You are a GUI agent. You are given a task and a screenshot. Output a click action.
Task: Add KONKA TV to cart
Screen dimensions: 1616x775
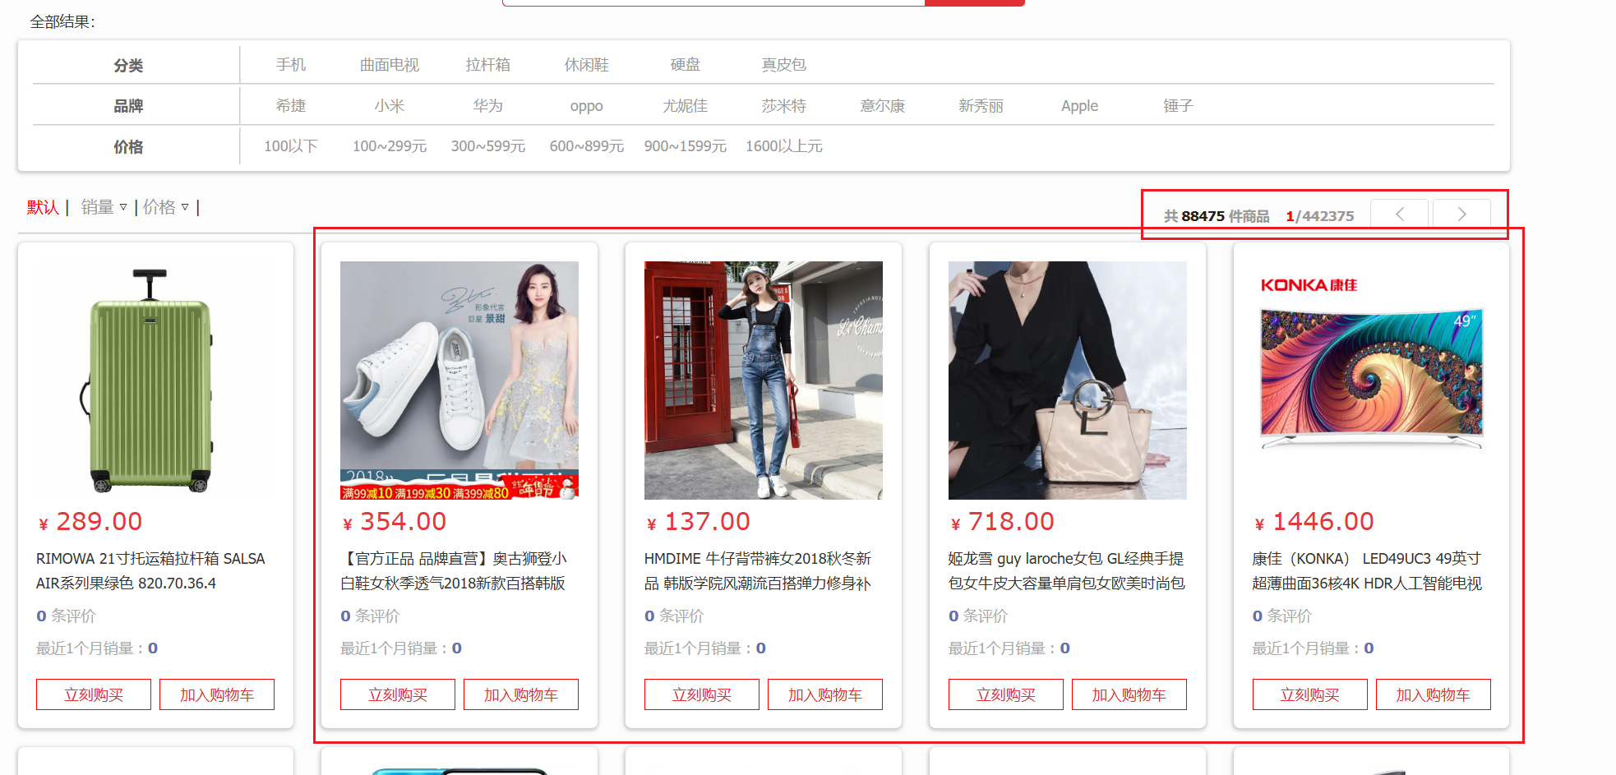(1434, 694)
